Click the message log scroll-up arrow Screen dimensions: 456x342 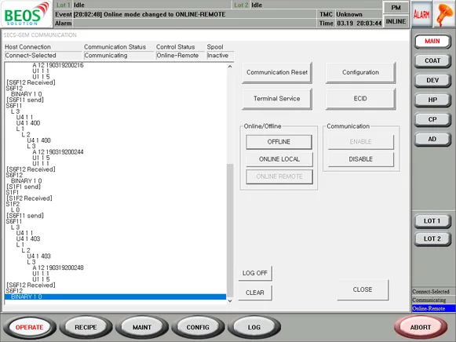tap(230, 67)
